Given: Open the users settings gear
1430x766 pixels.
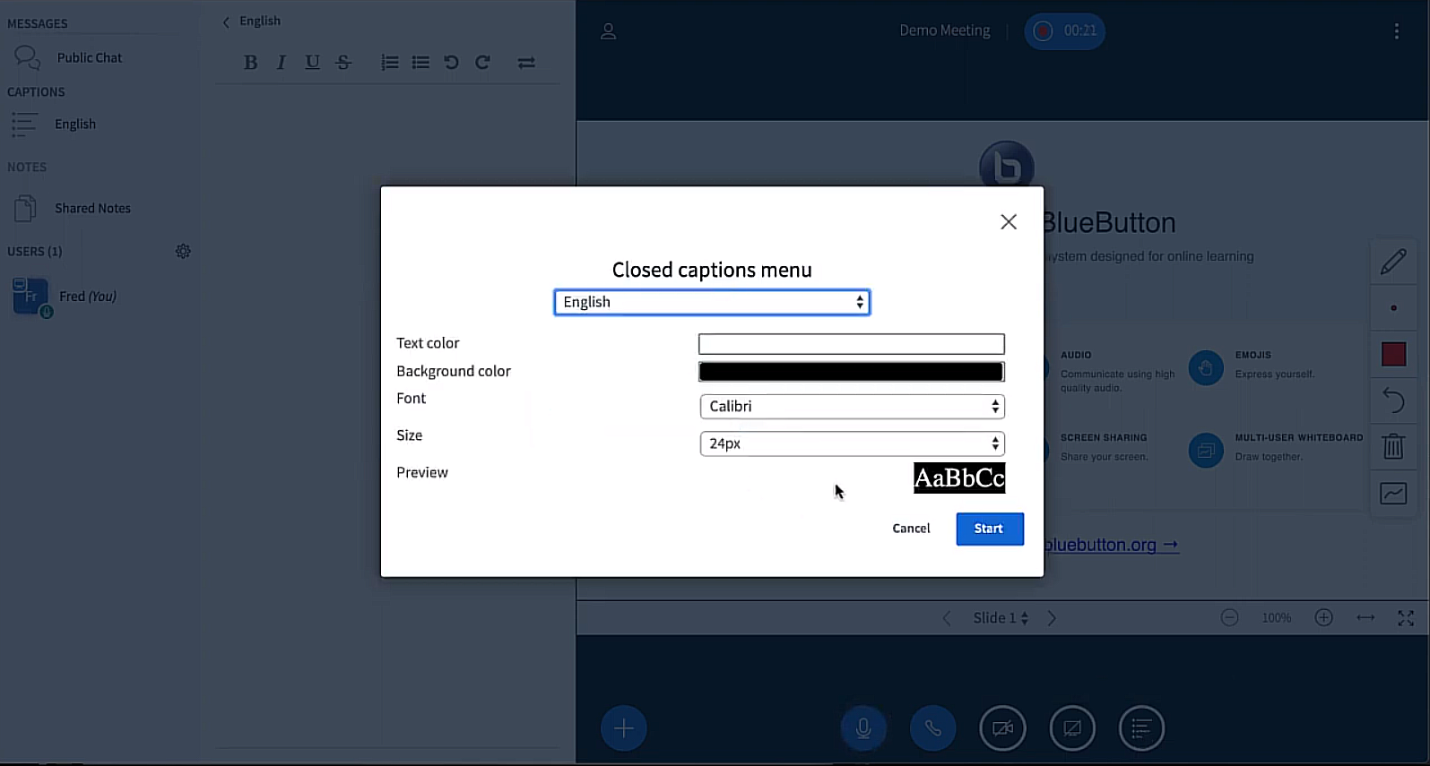Looking at the screenshot, I should tap(183, 252).
